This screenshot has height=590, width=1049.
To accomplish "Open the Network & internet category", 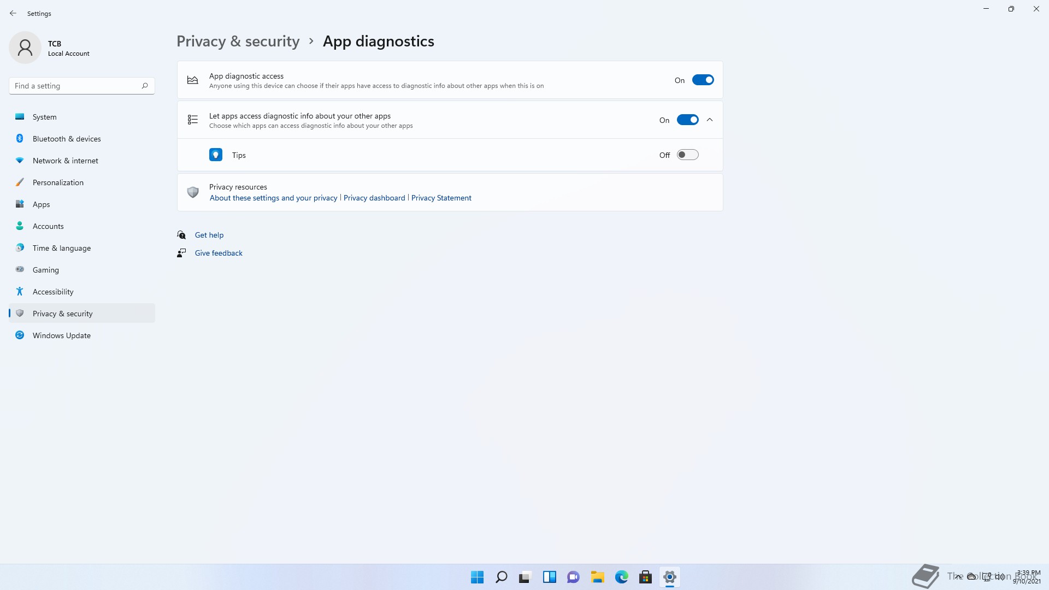I will pos(82,161).
